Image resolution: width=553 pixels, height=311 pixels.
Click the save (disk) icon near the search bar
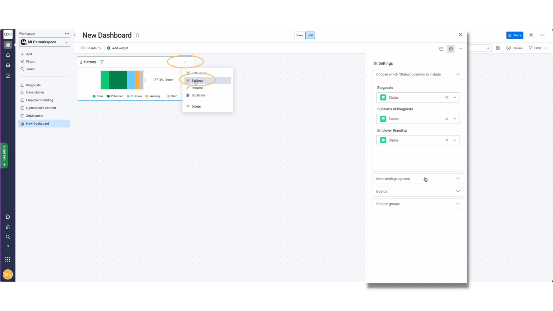click(498, 48)
